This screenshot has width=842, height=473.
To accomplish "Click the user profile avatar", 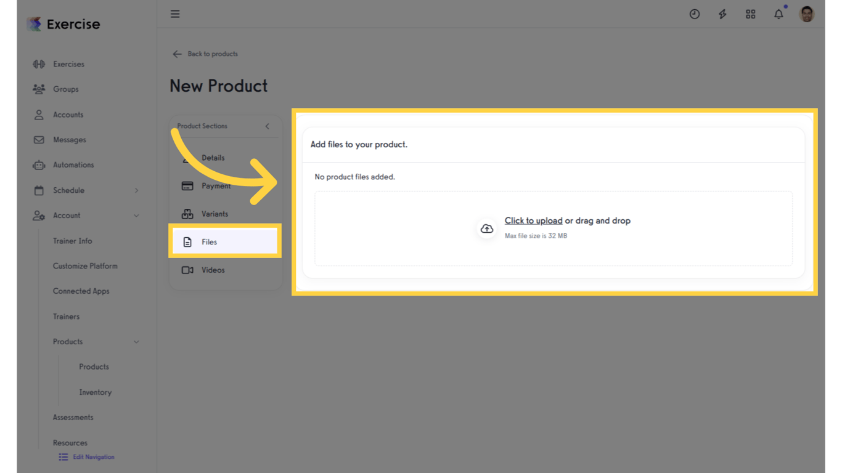I will 806,14.
